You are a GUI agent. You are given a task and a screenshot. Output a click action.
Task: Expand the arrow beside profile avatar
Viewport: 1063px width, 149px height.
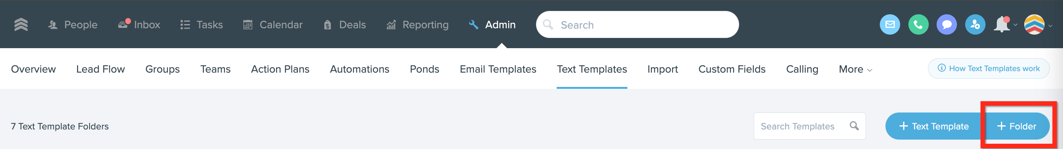tap(1051, 26)
